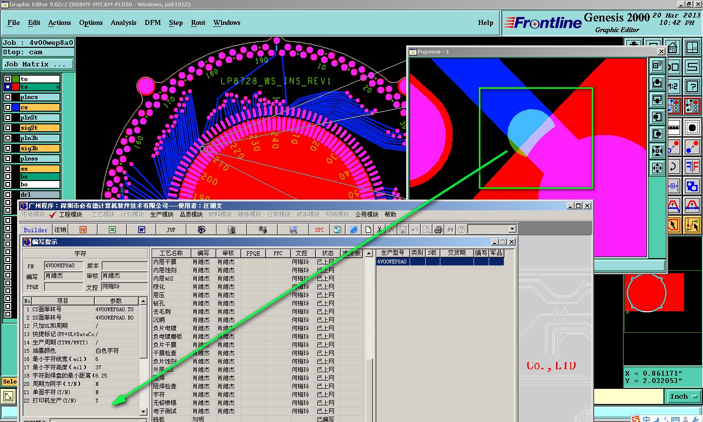
Task: Click the Word icon in the builder toolbar
Action: [x=142, y=230]
